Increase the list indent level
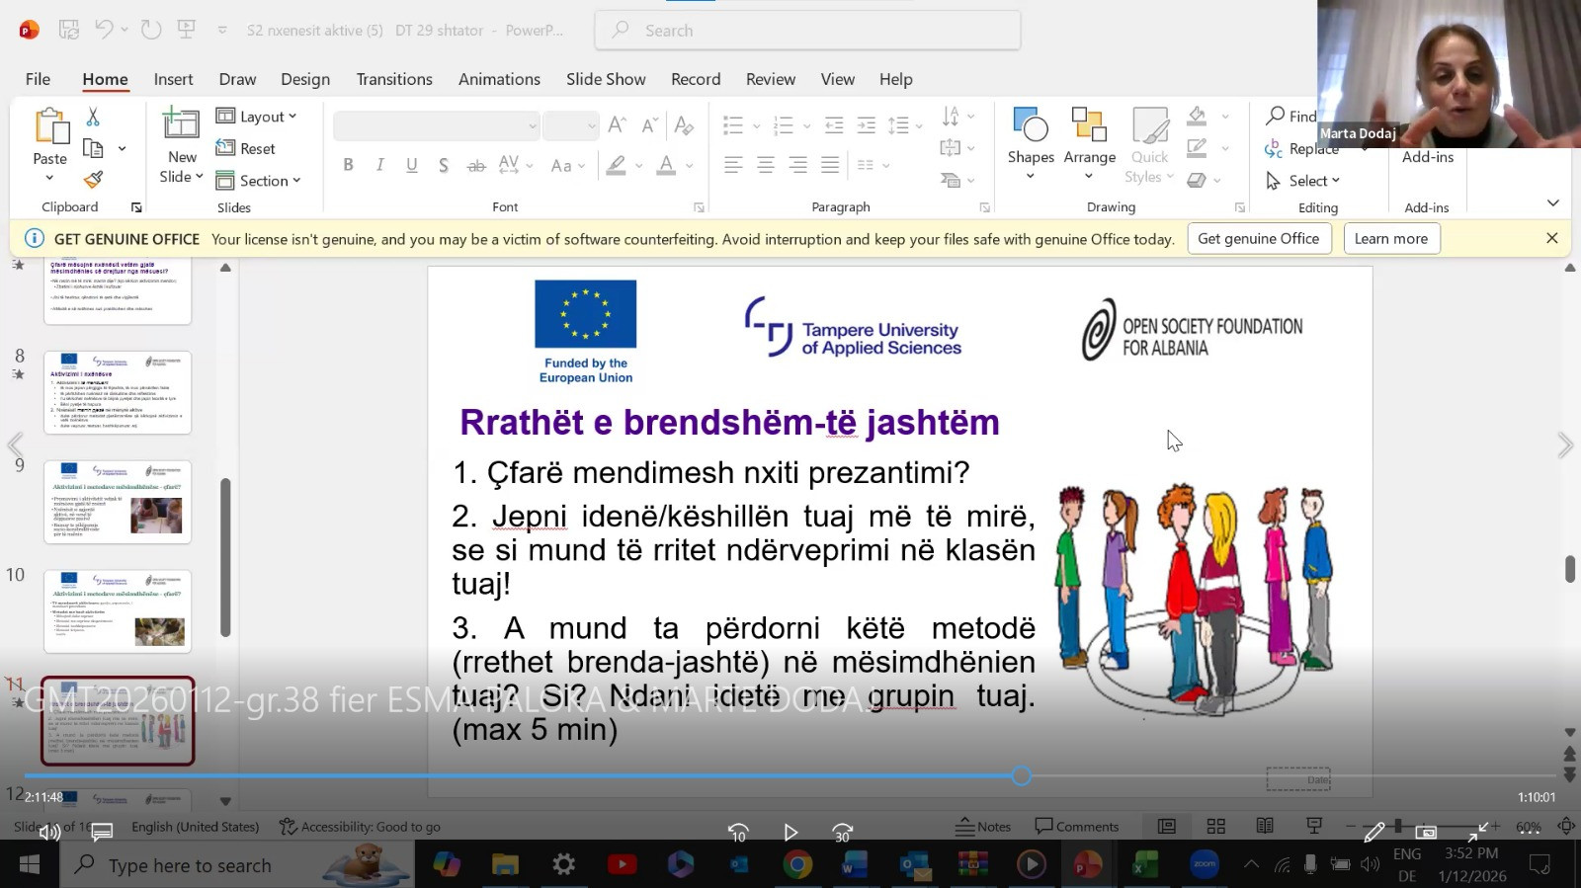 [866, 124]
